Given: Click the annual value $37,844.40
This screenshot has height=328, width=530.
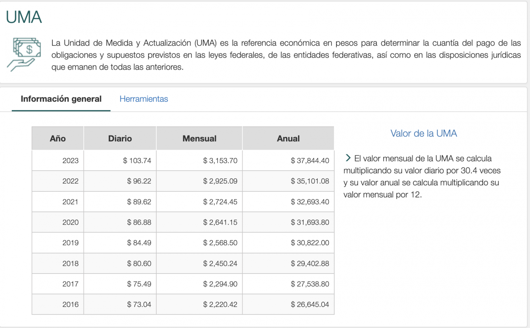Looking at the screenshot, I should tap(310, 160).
